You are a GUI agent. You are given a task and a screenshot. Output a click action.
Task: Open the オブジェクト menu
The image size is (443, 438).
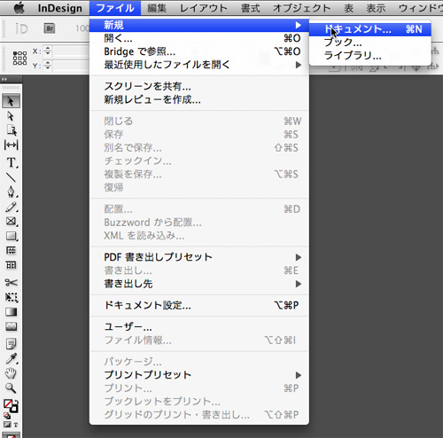(x=301, y=8)
